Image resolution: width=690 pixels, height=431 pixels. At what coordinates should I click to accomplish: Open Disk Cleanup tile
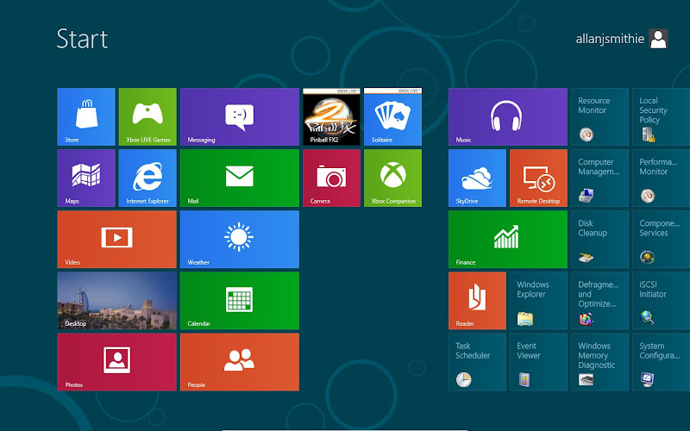[x=599, y=240]
